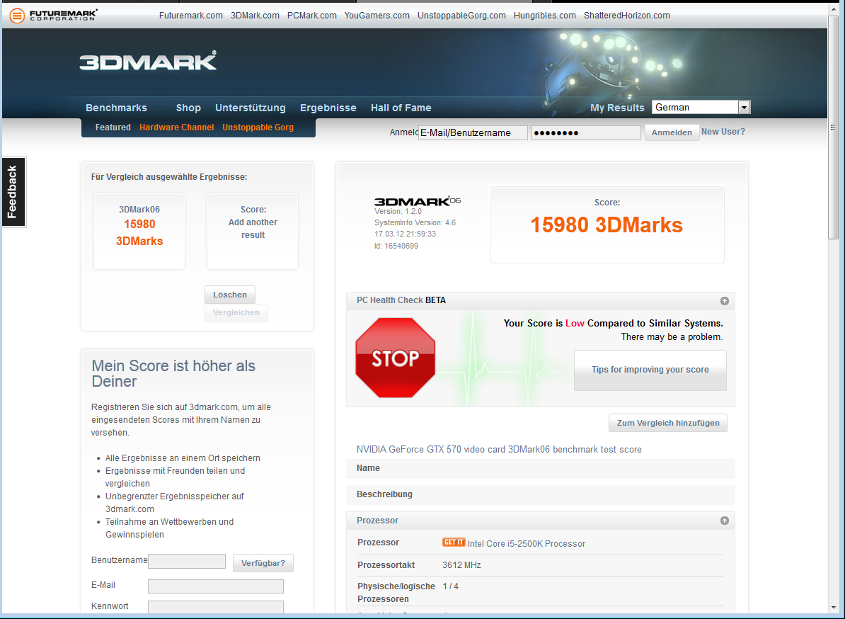
Task: Click the E-Mail/Benutzername login field
Action: pyautogui.click(x=473, y=132)
